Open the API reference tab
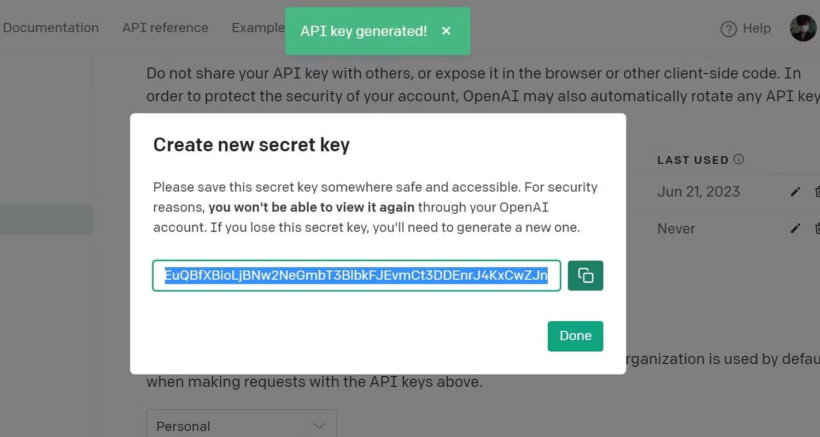Screen dimensions: 820x437 (165, 28)
